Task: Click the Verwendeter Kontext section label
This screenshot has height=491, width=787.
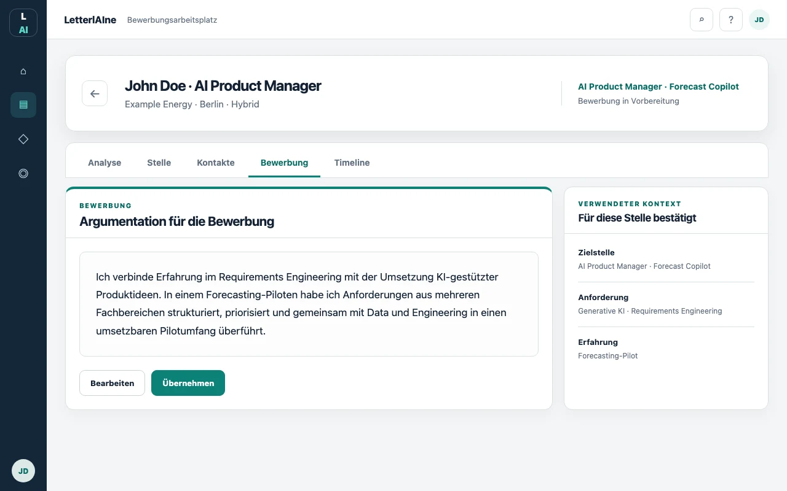Action: coord(630,204)
